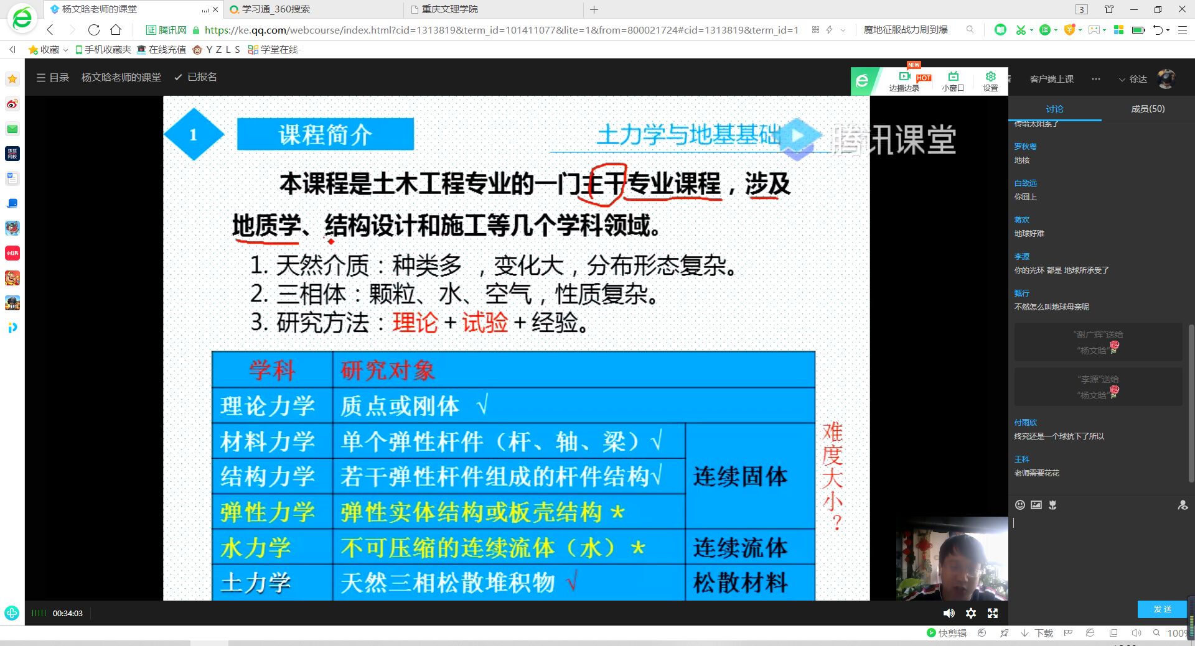Open the video player settings gear
Screen dimensions: 1195x646
point(971,614)
